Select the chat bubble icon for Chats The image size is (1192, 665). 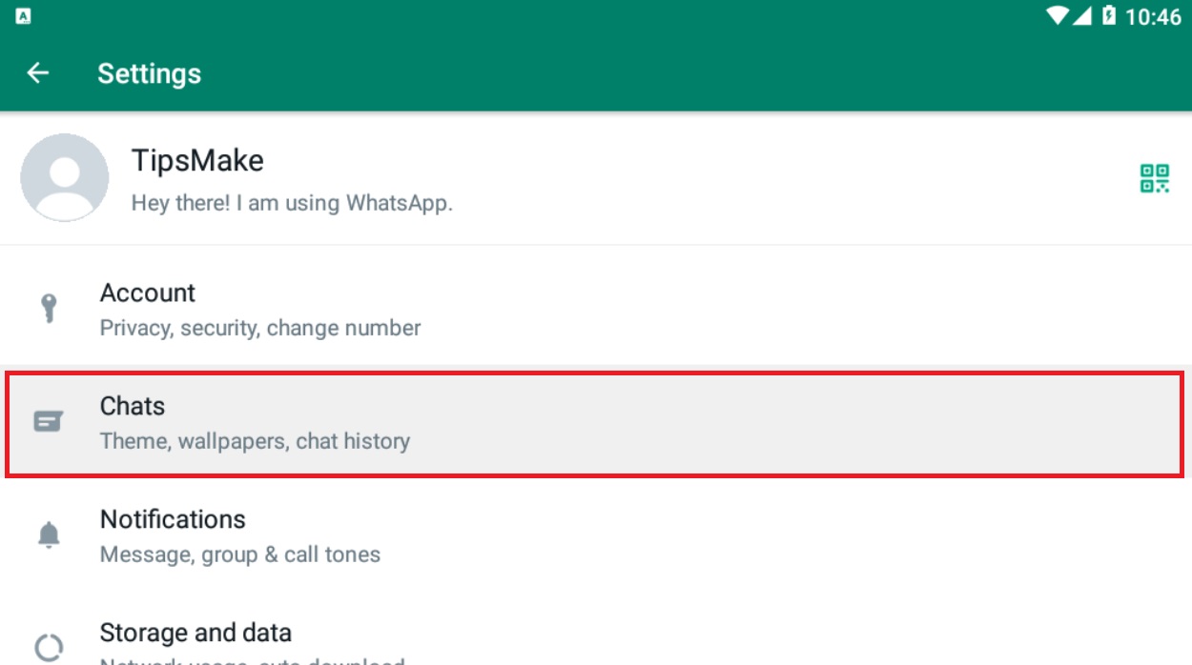(50, 419)
